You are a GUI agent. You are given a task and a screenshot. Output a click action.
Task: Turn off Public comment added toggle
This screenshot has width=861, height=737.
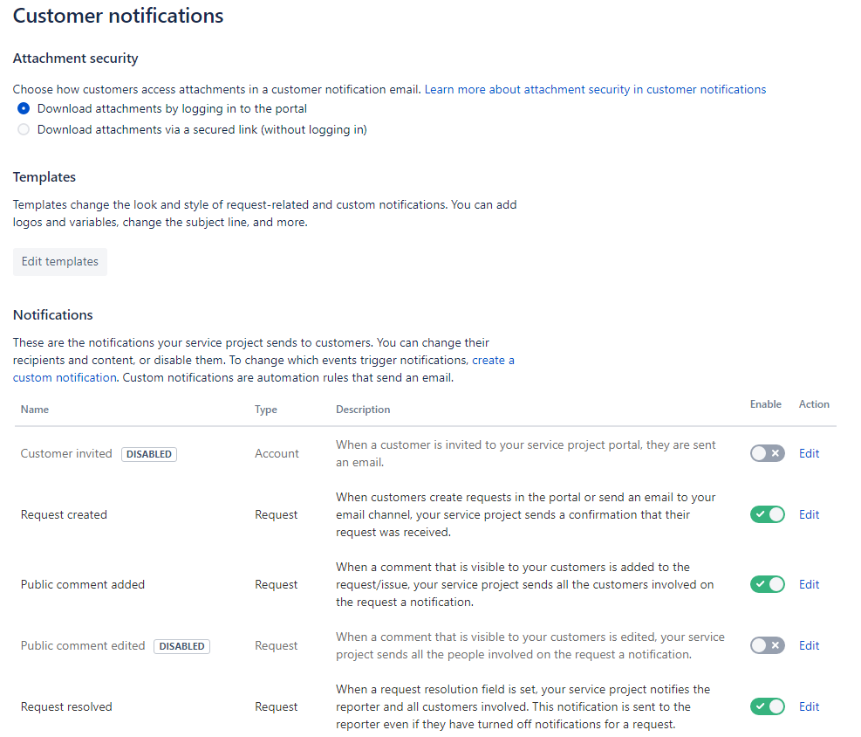tap(767, 584)
